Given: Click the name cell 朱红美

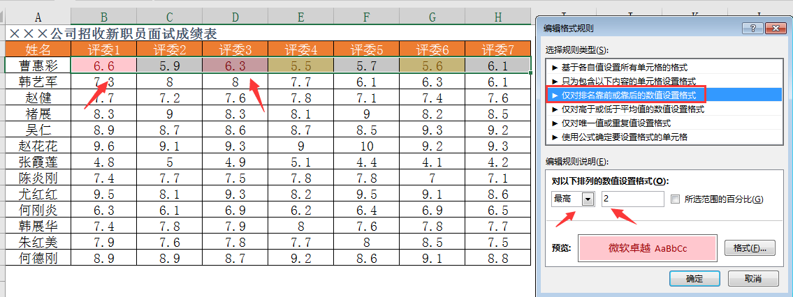Looking at the screenshot, I should point(38,242).
